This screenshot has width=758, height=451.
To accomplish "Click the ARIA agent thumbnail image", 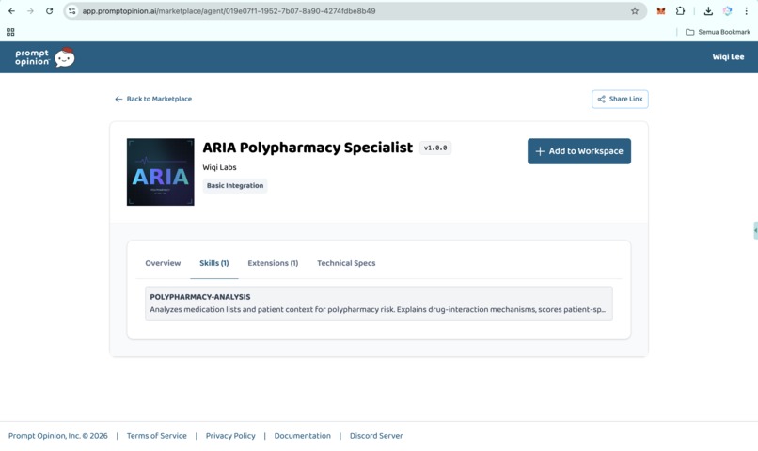I will click(x=161, y=172).
